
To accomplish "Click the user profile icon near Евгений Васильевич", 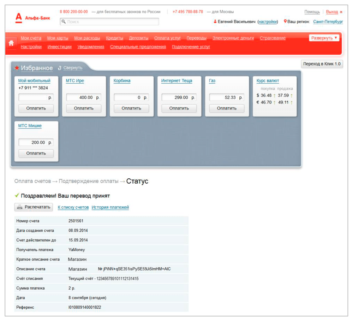I will (x=215, y=22).
